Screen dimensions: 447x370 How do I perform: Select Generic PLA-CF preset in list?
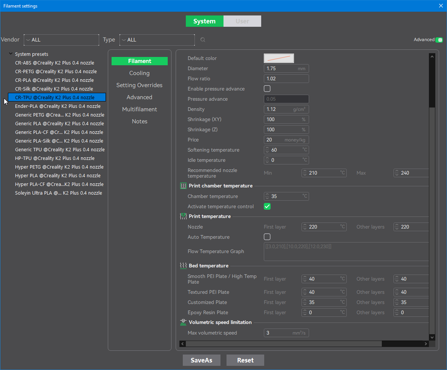tap(59, 132)
